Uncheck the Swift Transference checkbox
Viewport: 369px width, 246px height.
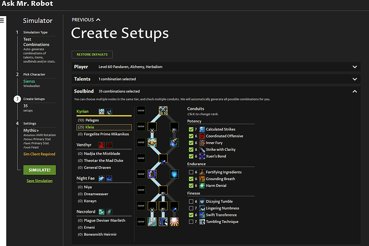(x=191, y=215)
